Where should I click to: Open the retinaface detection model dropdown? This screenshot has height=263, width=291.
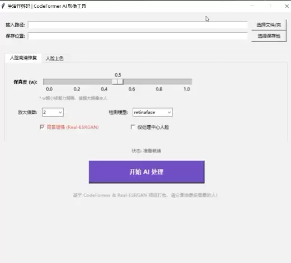tap(153, 112)
